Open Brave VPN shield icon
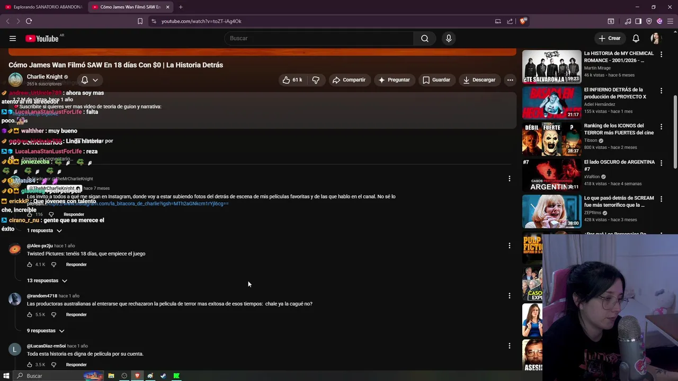Screen dimensions: 678x381 (649, 21)
